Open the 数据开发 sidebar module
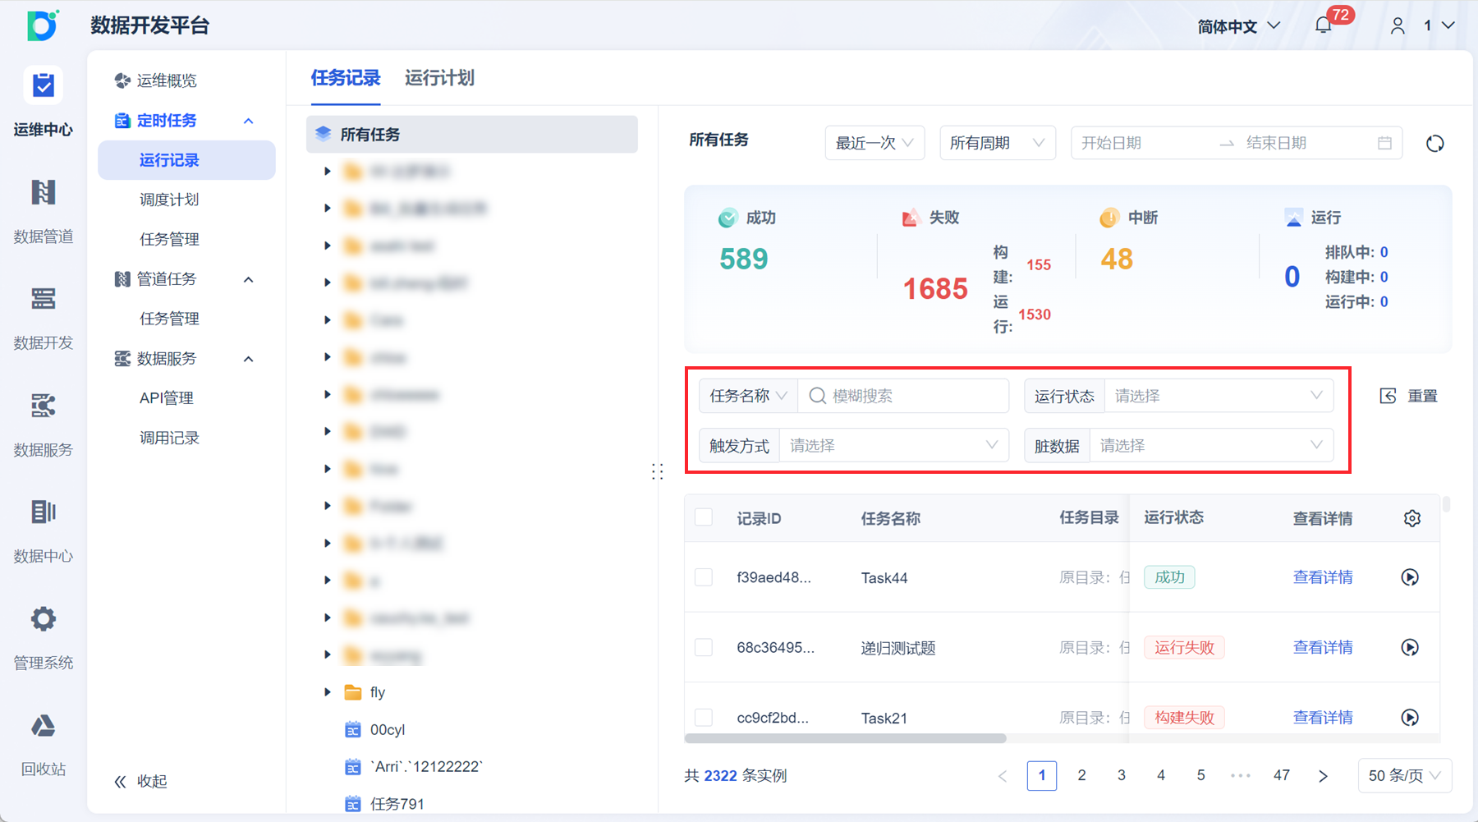The height and width of the screenshot is (822, 1478). tap(43, 317)
